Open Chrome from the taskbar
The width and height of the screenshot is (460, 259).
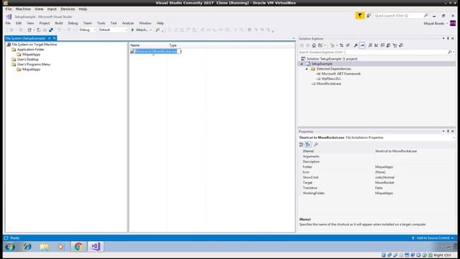point(78,247)
